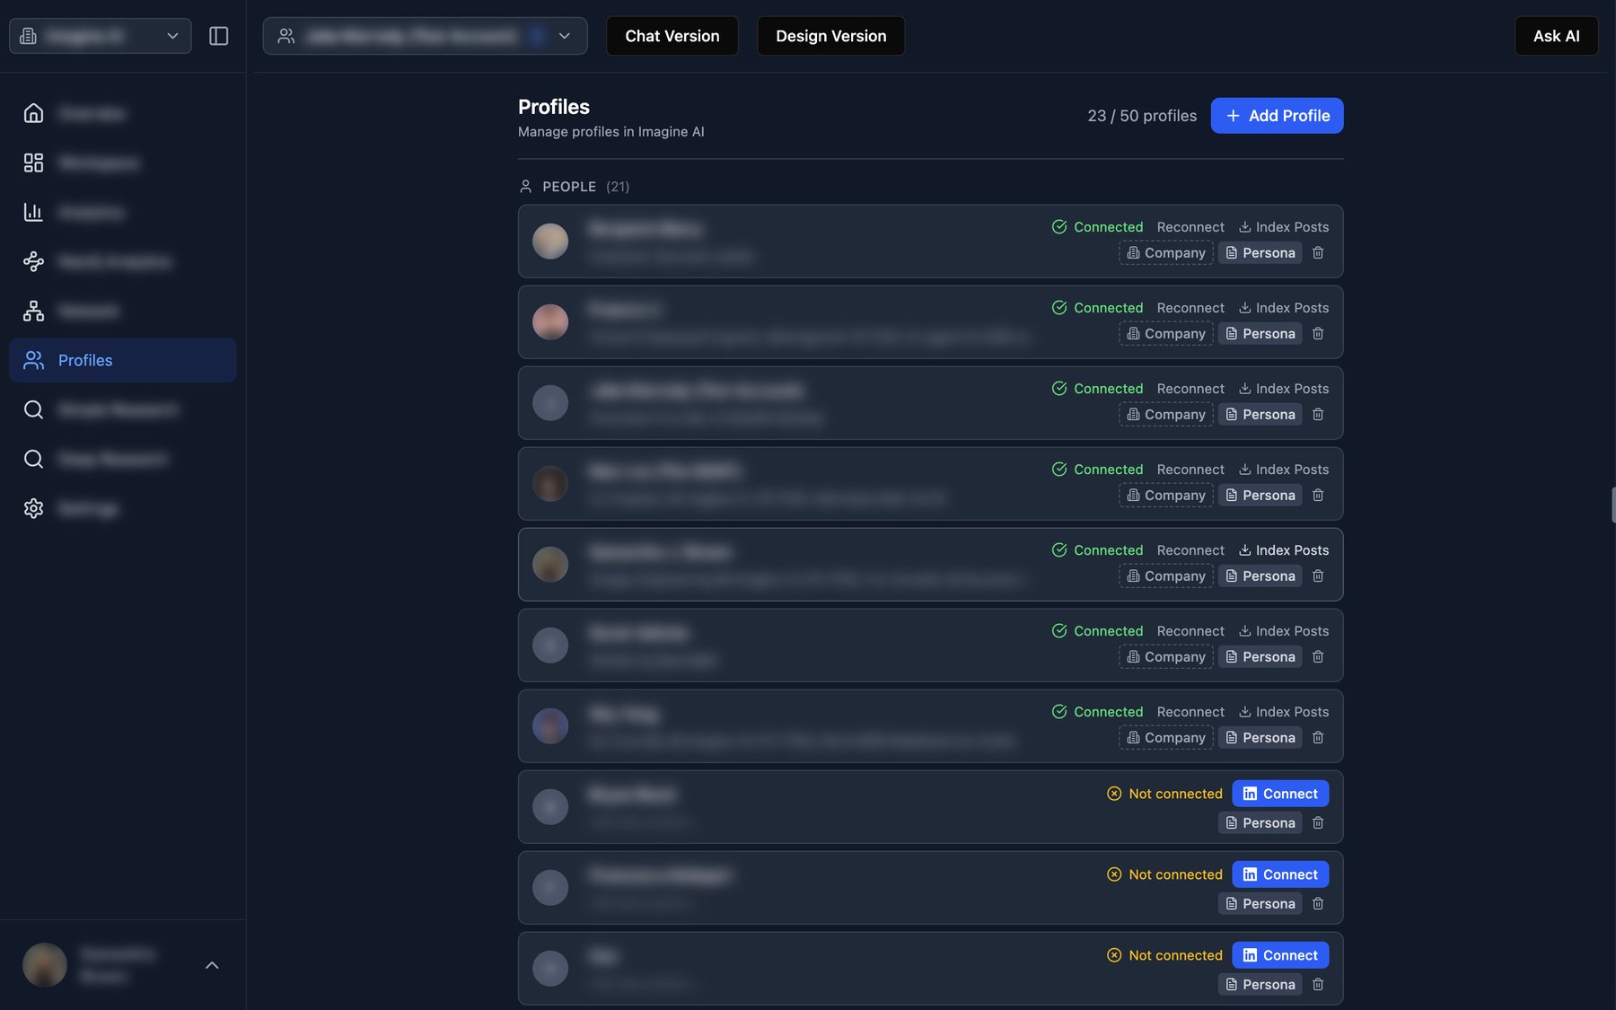Click Connect on the second Not connected profile
The width and height of the screenshot is (1616, 1010).
pos(1280,874)
